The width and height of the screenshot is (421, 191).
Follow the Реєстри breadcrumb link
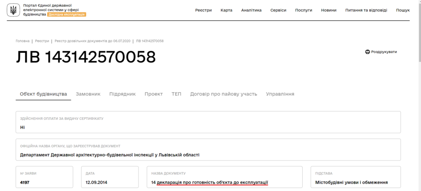[42, 41]
